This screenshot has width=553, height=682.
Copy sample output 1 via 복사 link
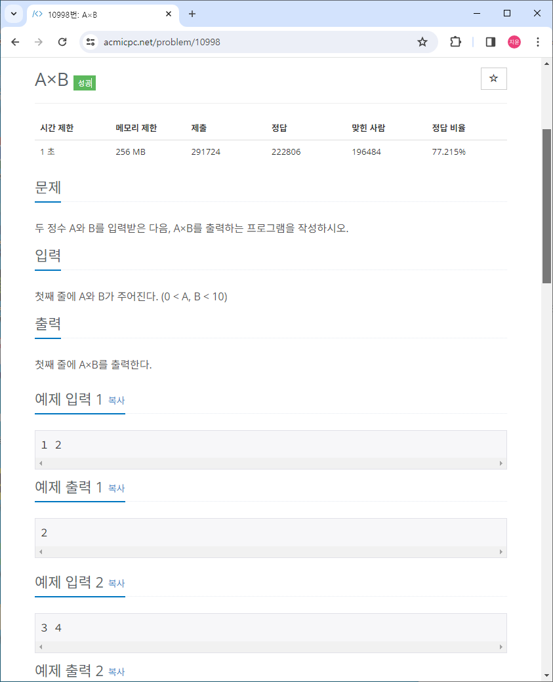[116, 489]
